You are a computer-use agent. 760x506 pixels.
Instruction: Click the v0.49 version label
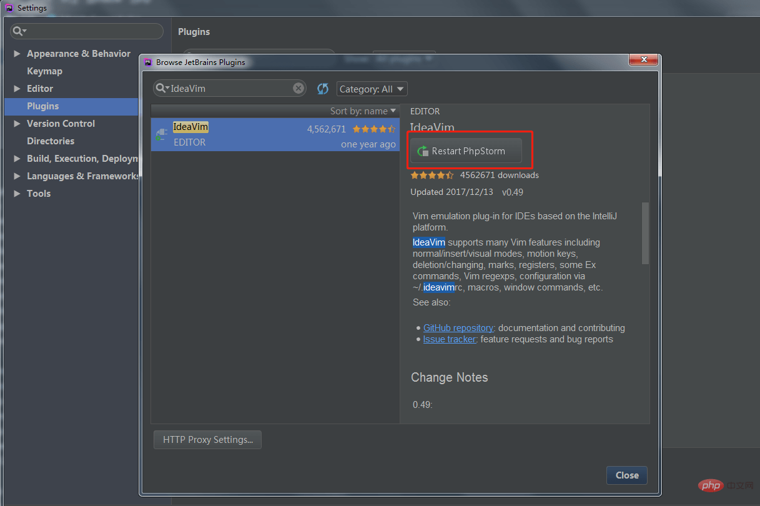click(x=513, y=192)
